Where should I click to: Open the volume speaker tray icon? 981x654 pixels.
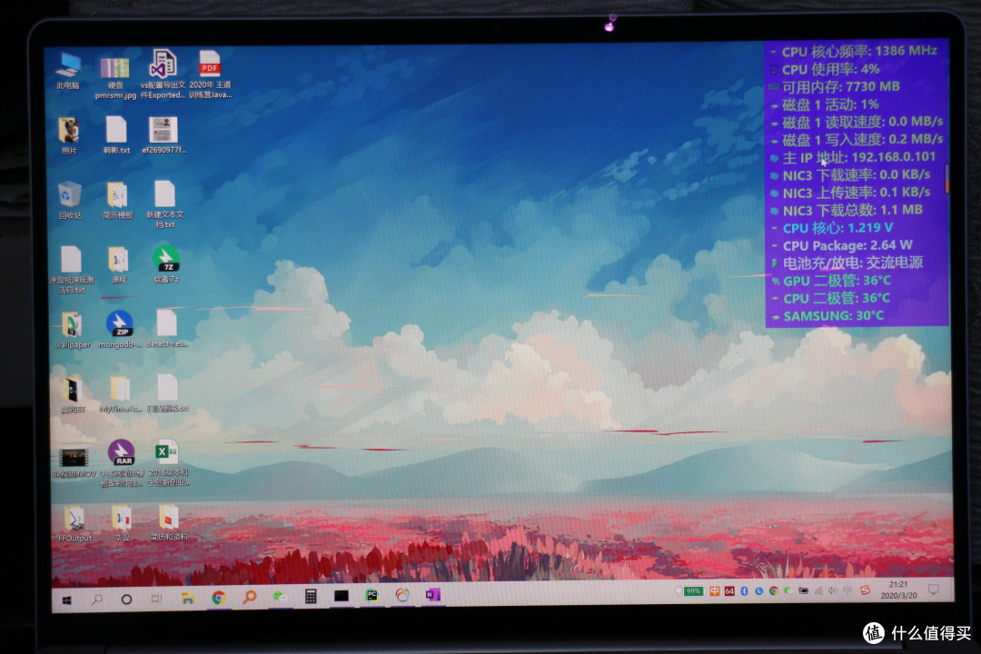coord(833,590)
